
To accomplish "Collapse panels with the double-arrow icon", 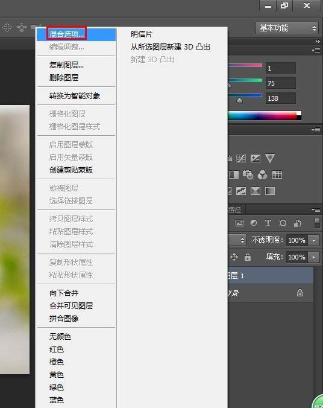I will click(x=318, y=42).
